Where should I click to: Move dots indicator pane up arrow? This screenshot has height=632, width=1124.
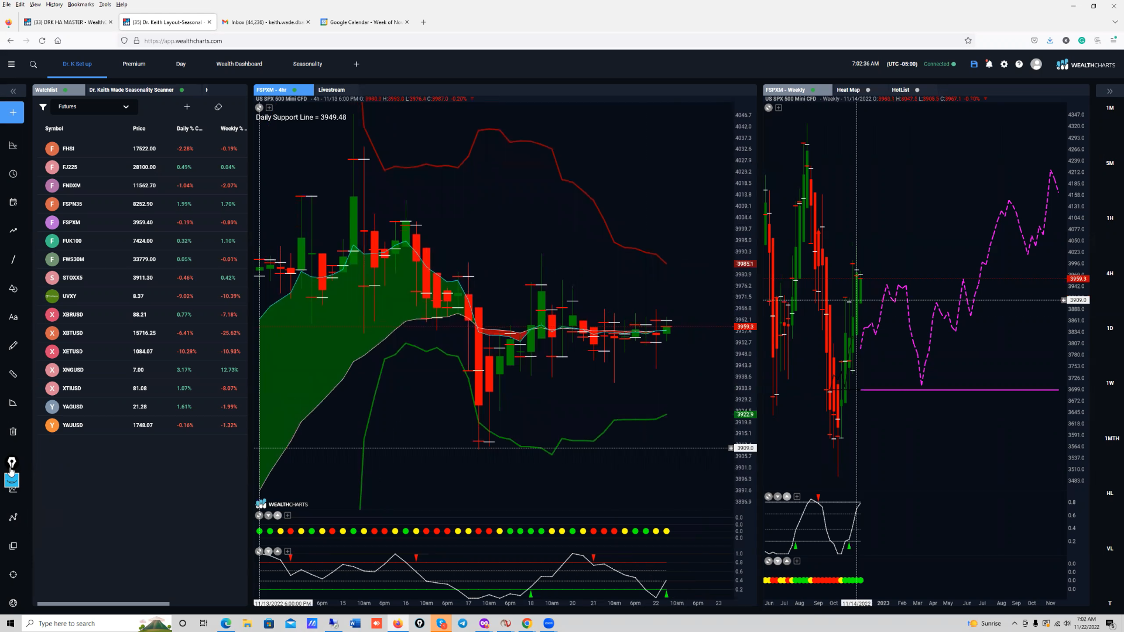(278, 516)
